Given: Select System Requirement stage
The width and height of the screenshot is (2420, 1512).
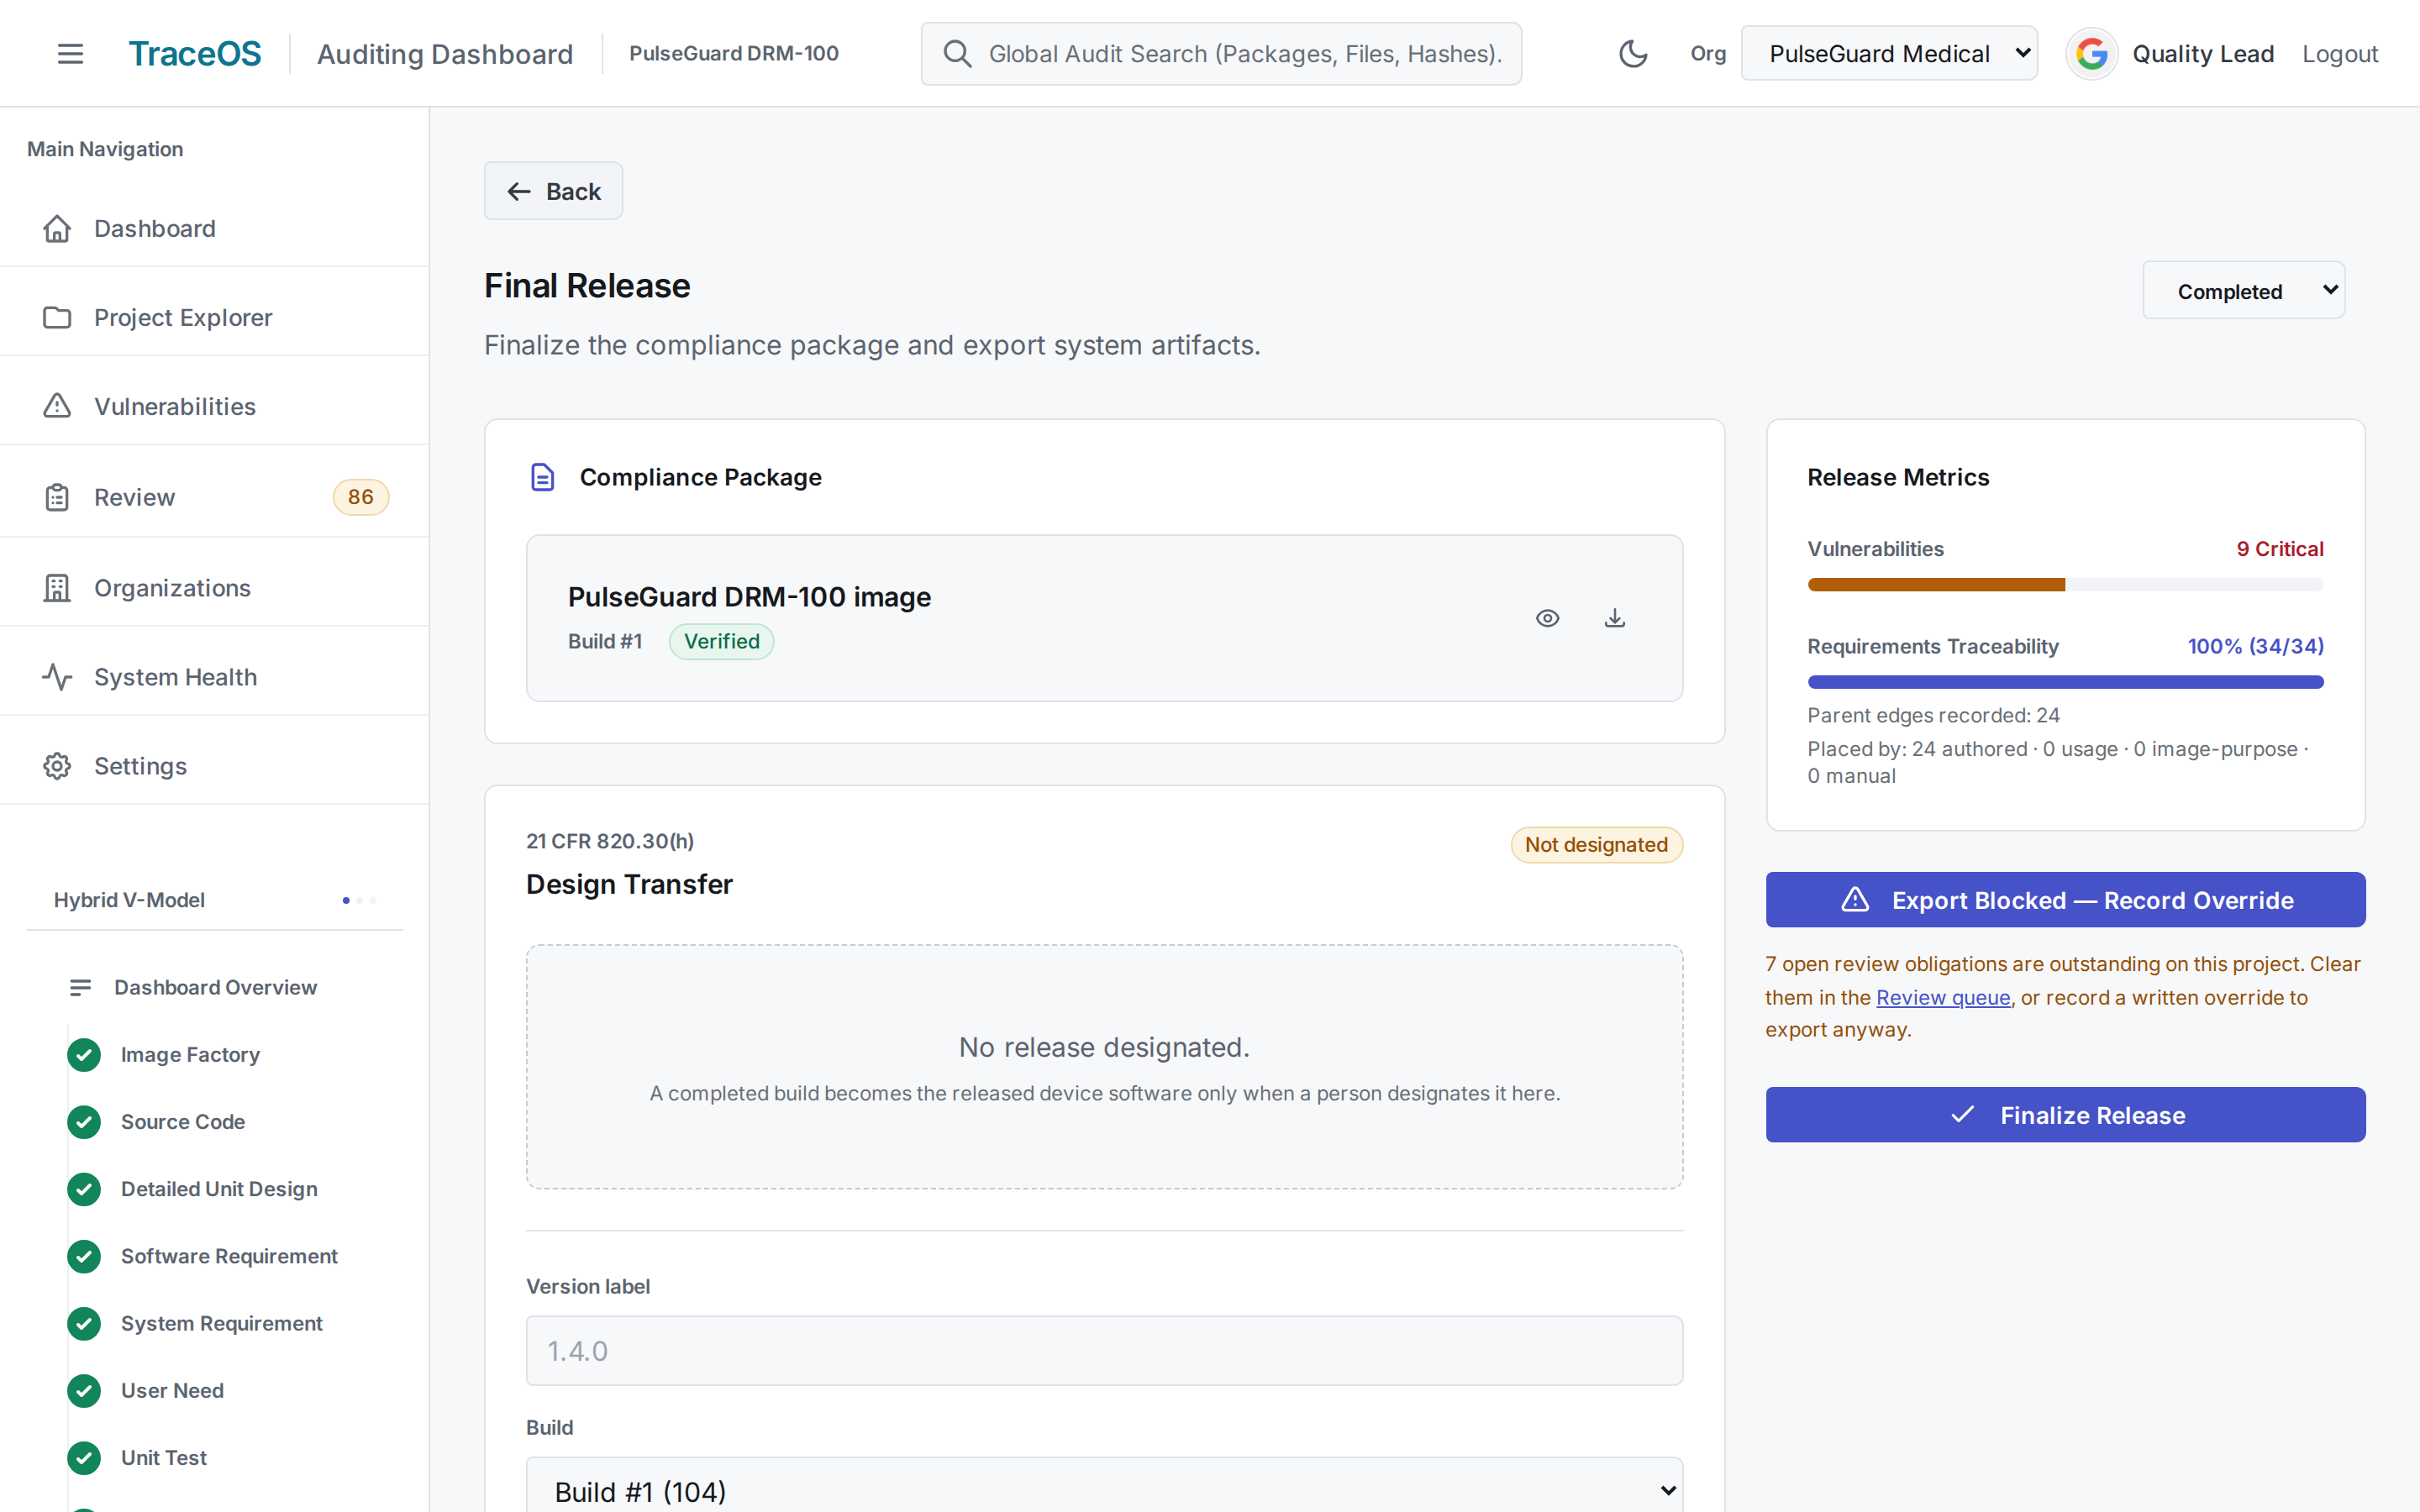Looking at the screenshot, I should coord(221,1324).
